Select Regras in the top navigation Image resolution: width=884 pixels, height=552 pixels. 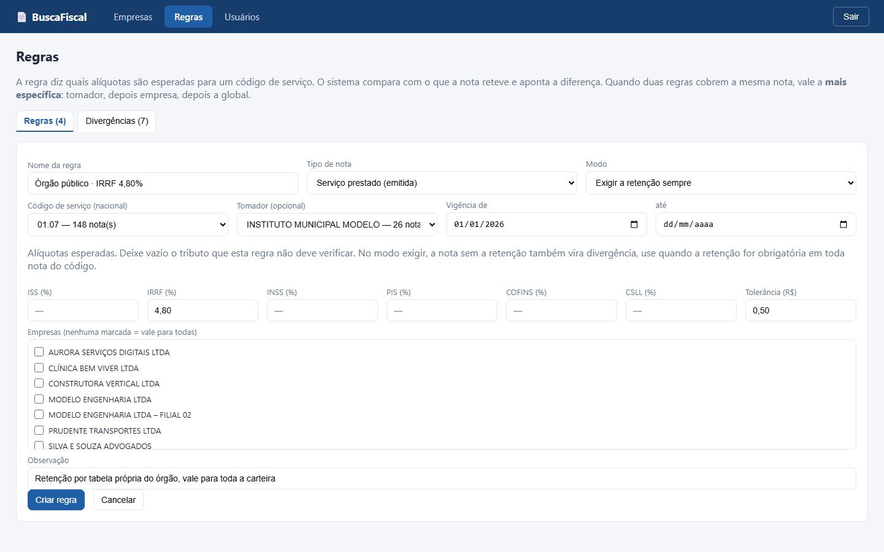(188, 17)
